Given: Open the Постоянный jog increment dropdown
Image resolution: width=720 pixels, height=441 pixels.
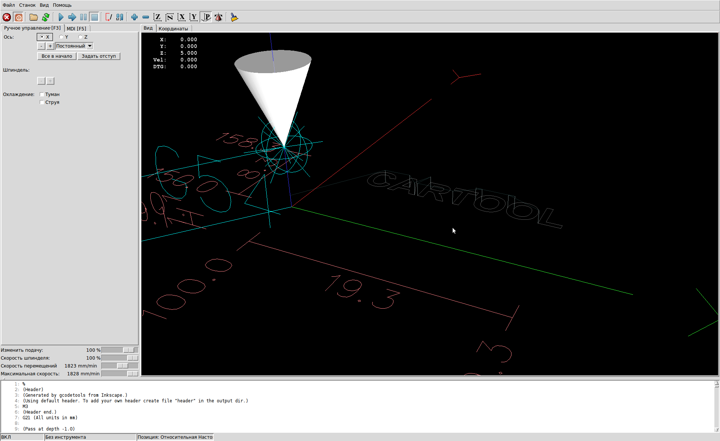Looking at the screenshot, I should coord(90,46).
